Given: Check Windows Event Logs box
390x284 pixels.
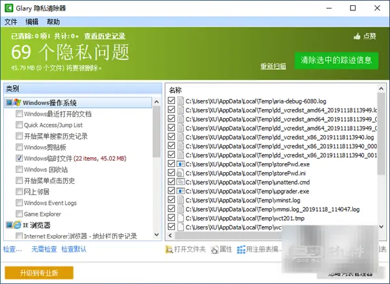Looking at the screenshot, I should 19,203.
